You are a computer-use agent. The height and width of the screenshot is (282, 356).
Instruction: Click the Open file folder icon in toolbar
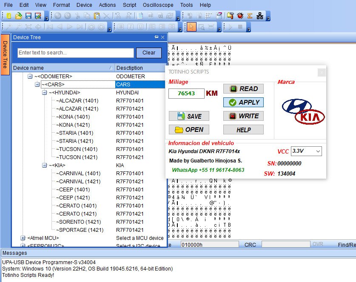click(x=18, y=16)
